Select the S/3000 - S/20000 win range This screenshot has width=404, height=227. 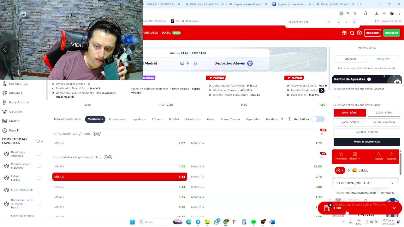click(x=383, y=122)
